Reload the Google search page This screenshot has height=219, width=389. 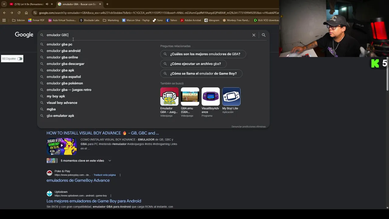19,13
